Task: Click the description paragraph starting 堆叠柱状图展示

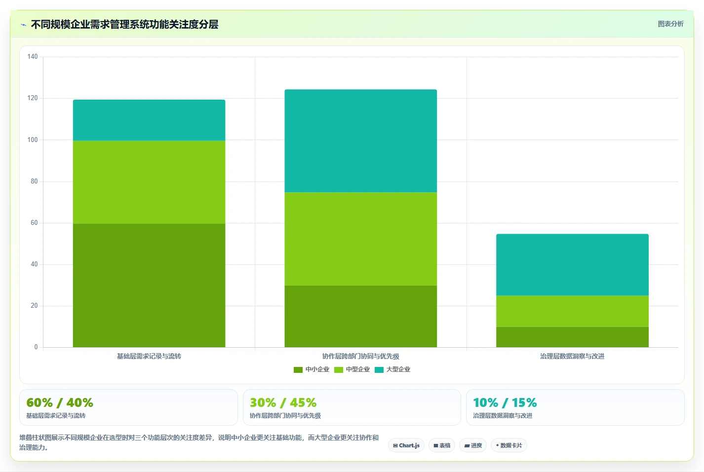Action: [199, 442]
